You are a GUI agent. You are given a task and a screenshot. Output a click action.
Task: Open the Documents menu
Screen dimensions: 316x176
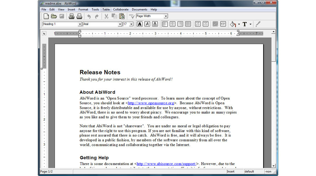coord(139,10)
